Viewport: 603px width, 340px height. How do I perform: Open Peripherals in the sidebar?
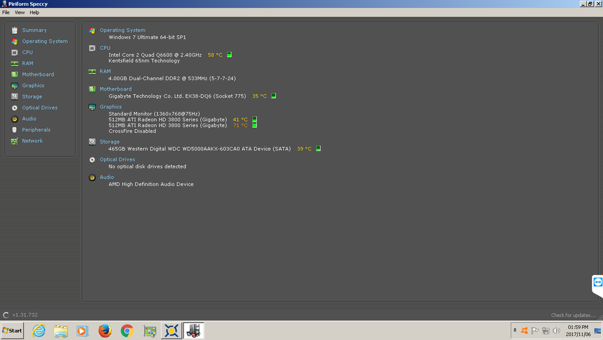36,130
